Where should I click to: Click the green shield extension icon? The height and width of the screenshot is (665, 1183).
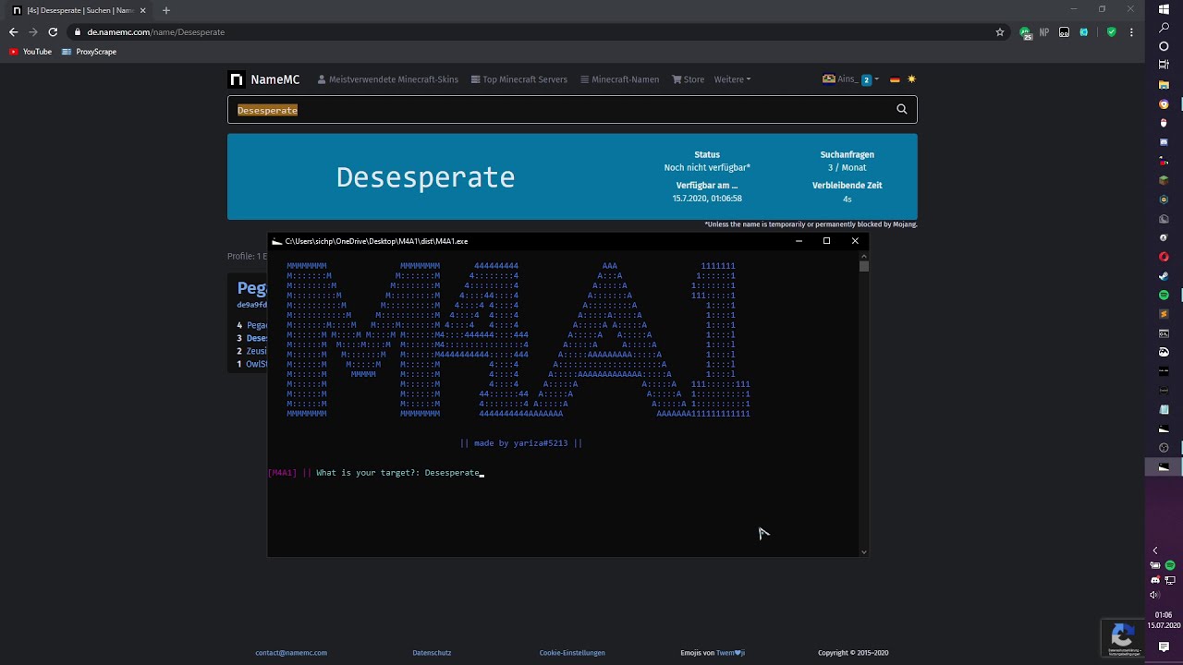[1111, 32]
